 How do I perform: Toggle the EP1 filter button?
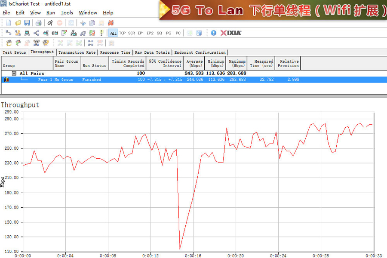pyautogui.click(x=141, y=33)
